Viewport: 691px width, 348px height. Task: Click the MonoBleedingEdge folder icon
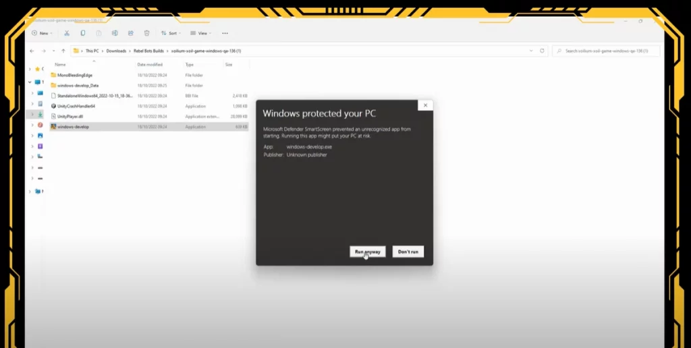tap(53, 75)
